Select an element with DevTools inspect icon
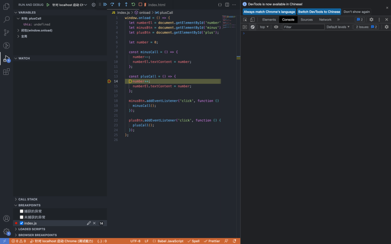This screenshot has width=391, height=244. pyautogui.click(x=245, y=20)
